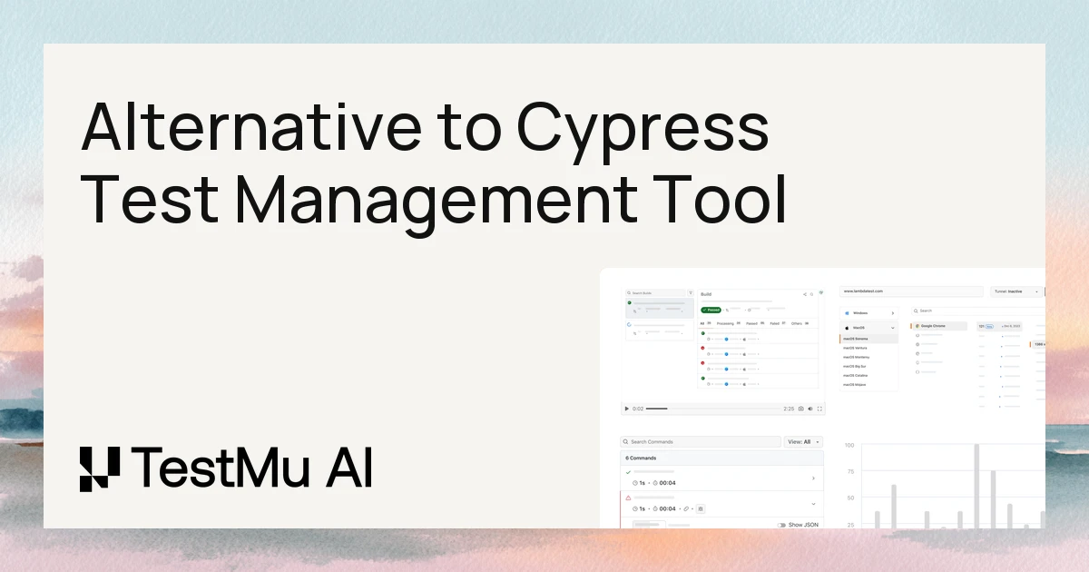Image resolution: width=1089 pixels, height=572 pixels.
Task: Click the red warning triangle icon
Action: click(x=628, y=498)
